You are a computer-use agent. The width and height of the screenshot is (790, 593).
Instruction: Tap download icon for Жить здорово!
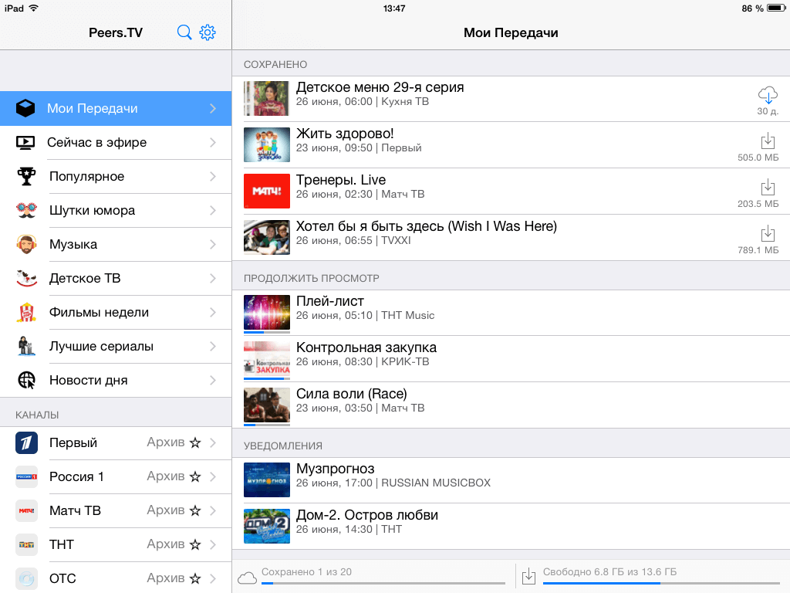pos(768,141)
